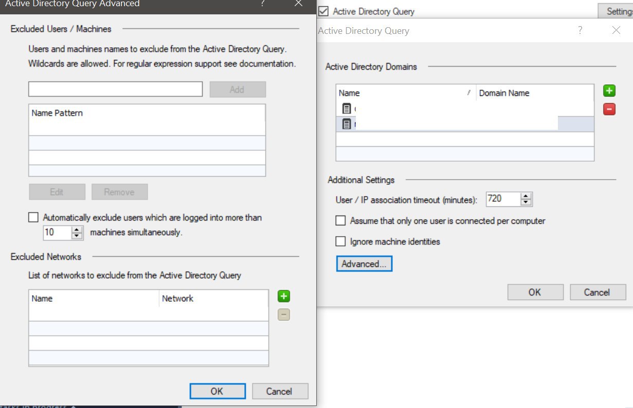Screen dimensions: 633x408
Task: Sort domains by Domain Name column header
Action: point(535,93)
